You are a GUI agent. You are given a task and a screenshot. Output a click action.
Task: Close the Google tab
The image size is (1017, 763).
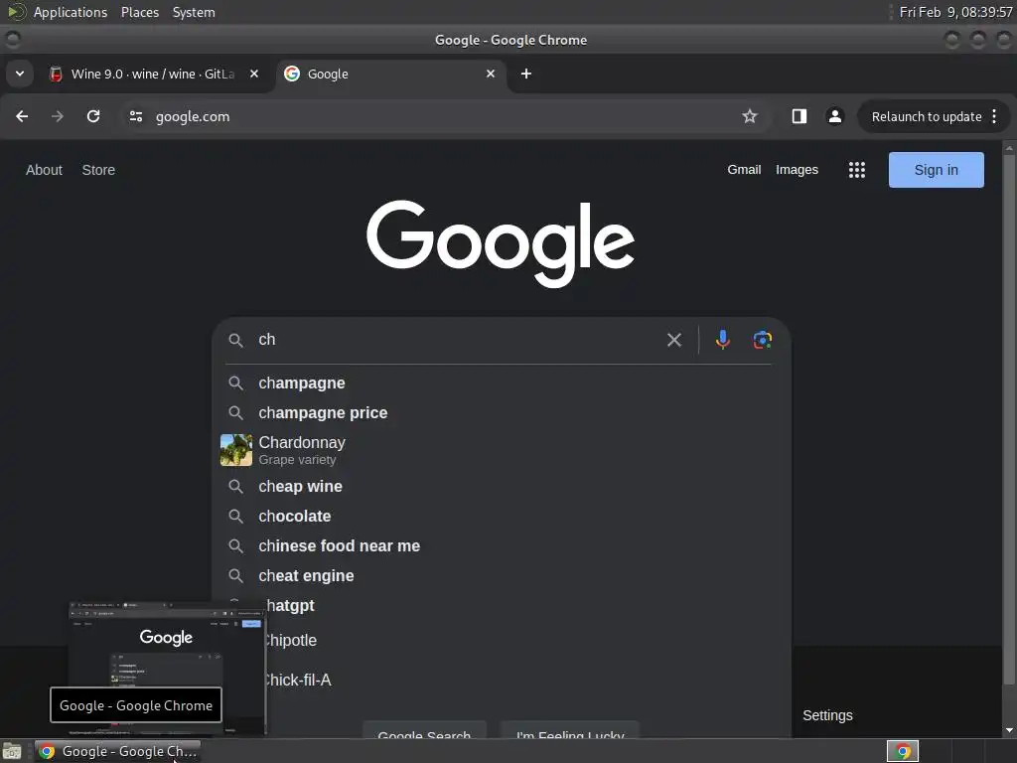pos(491,74)
